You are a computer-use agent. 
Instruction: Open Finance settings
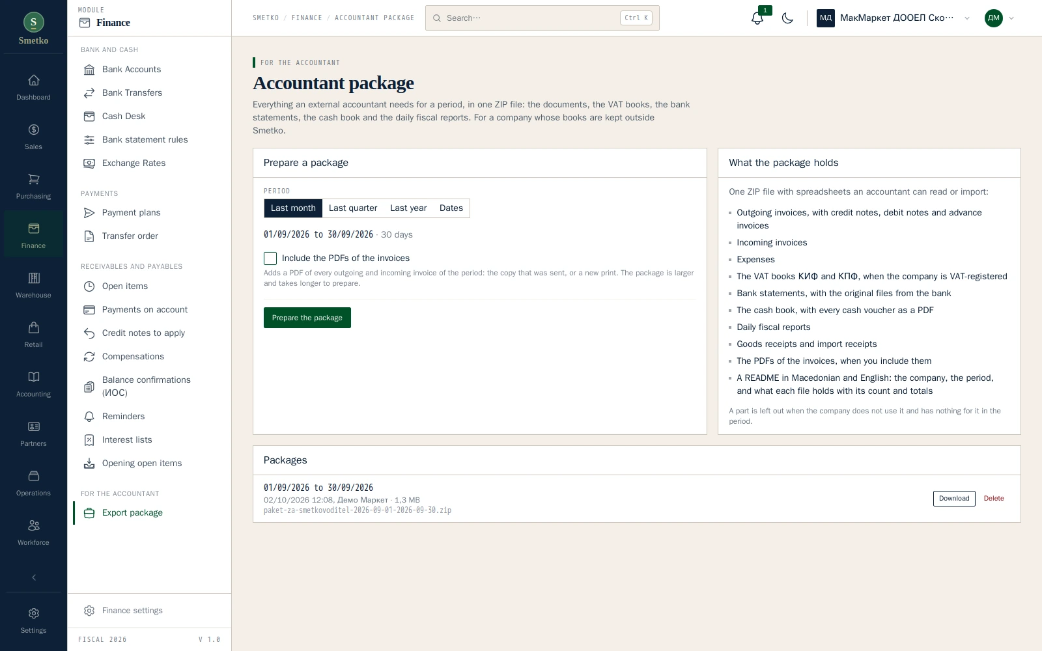pos(149,611)
